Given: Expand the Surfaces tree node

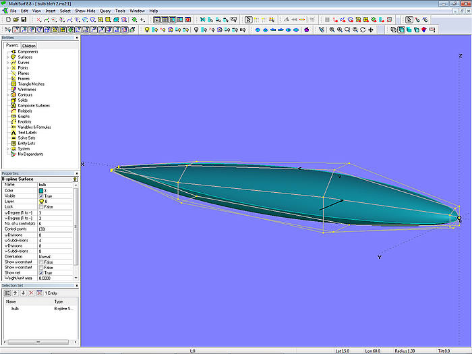Looking at the screenshot, I should pyautogui.click(x=7, y=57).
